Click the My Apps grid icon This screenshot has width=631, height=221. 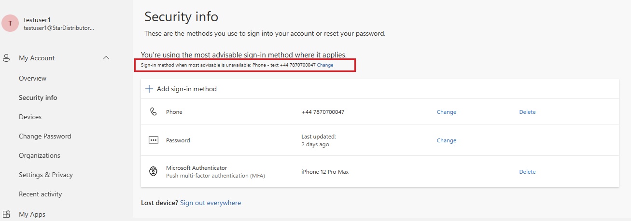(7, 214)
